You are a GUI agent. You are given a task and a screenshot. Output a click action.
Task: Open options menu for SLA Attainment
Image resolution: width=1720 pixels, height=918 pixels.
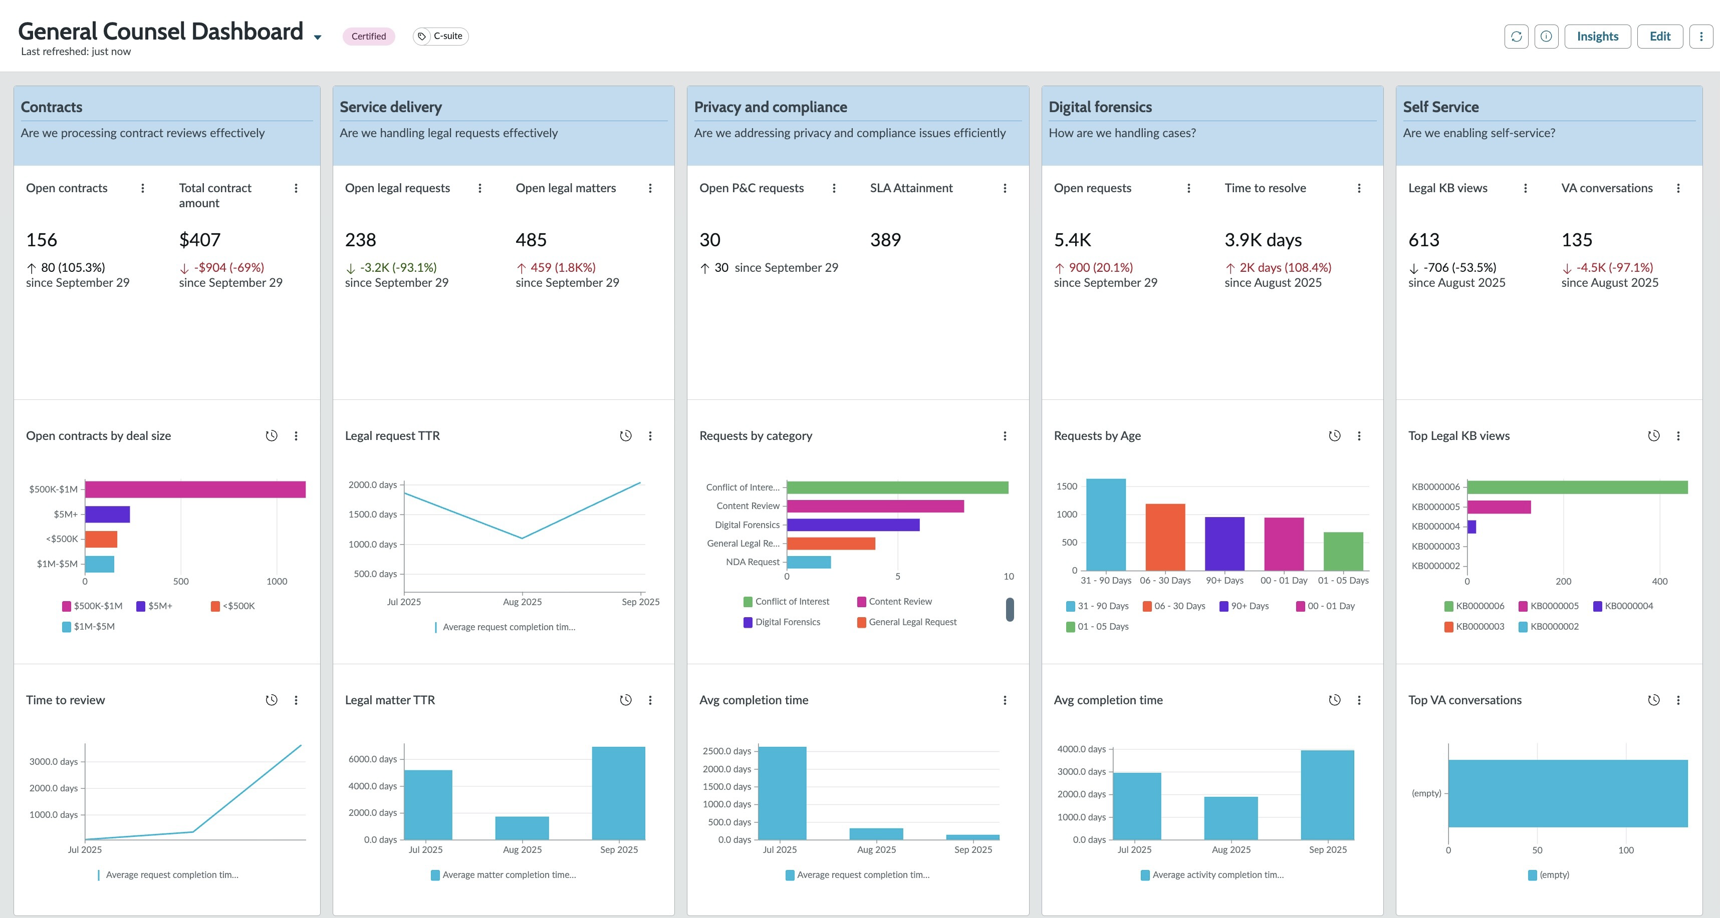point(1005,188)
